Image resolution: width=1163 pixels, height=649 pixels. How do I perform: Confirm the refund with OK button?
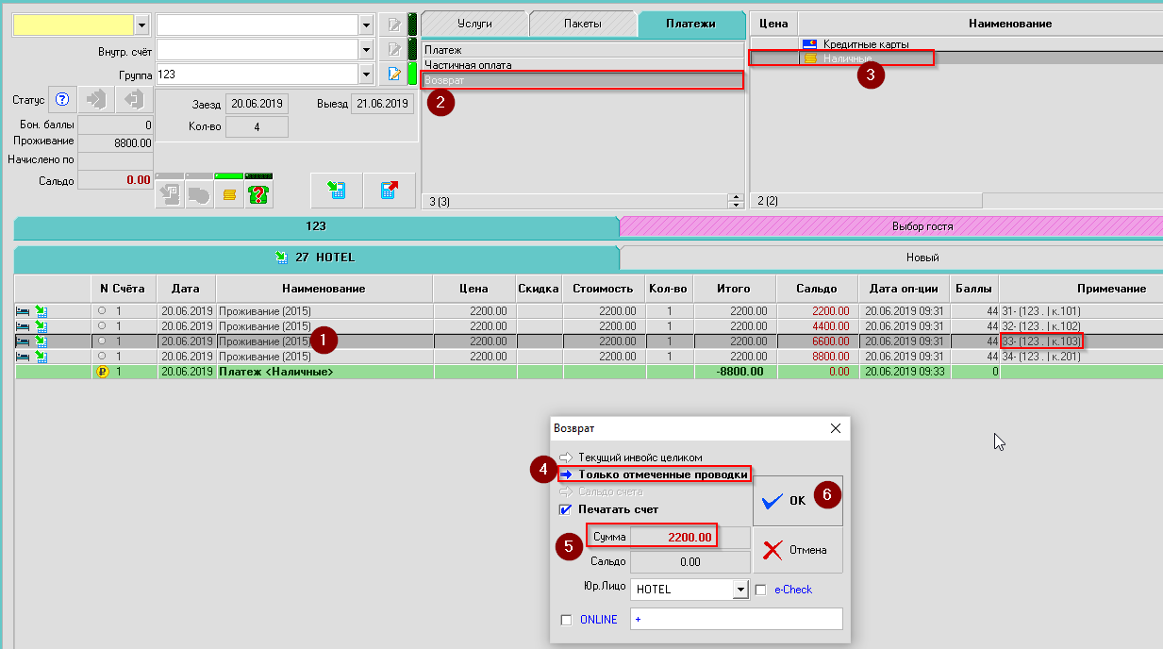[797, 500]
